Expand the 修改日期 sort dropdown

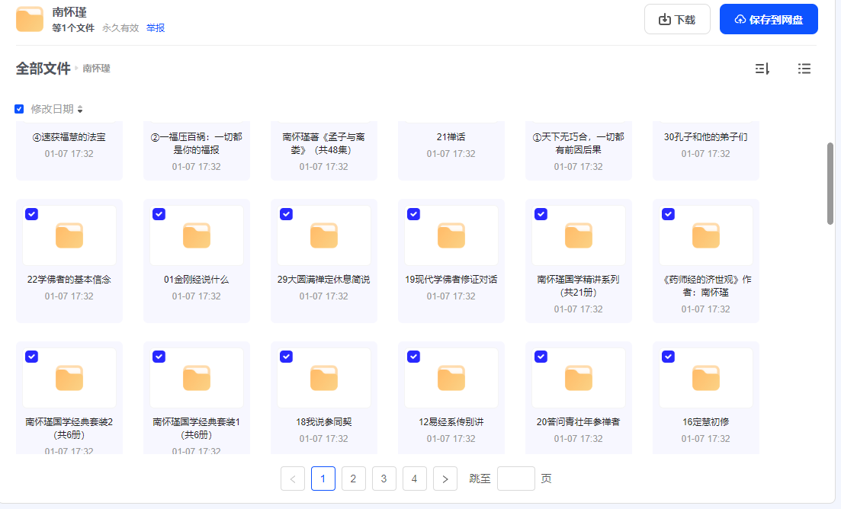pyautogui.click(x=80, y=109)
